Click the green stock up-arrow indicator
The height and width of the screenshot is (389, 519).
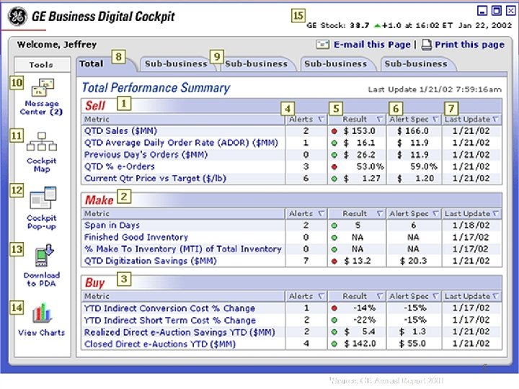(x=377, y=25)
